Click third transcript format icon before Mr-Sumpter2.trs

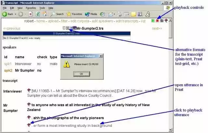point(71,28)
